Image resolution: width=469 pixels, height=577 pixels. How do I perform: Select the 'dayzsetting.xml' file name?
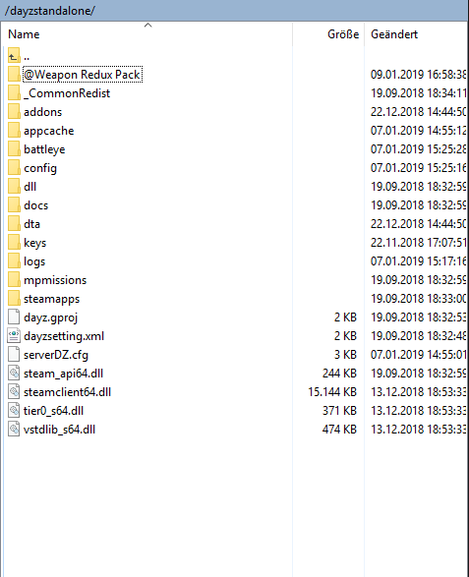(x=64, y=336)
